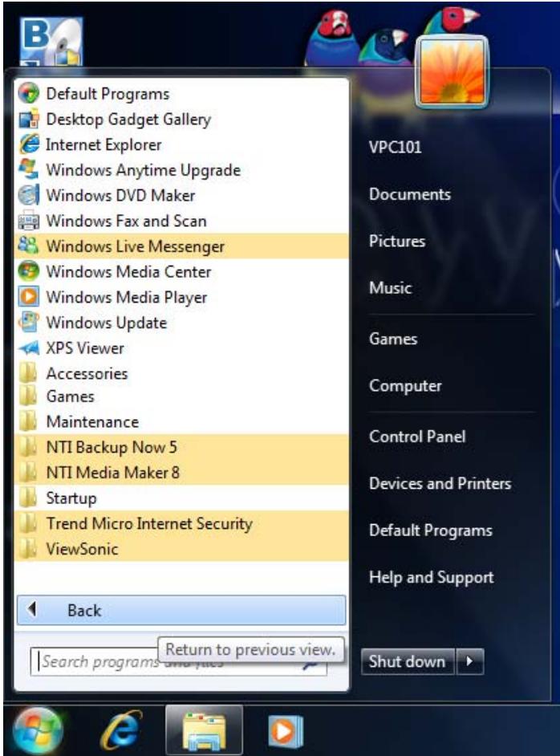Open Devices and Printers
This screenshot has width=560, height=756.
(x=440, y=483)
